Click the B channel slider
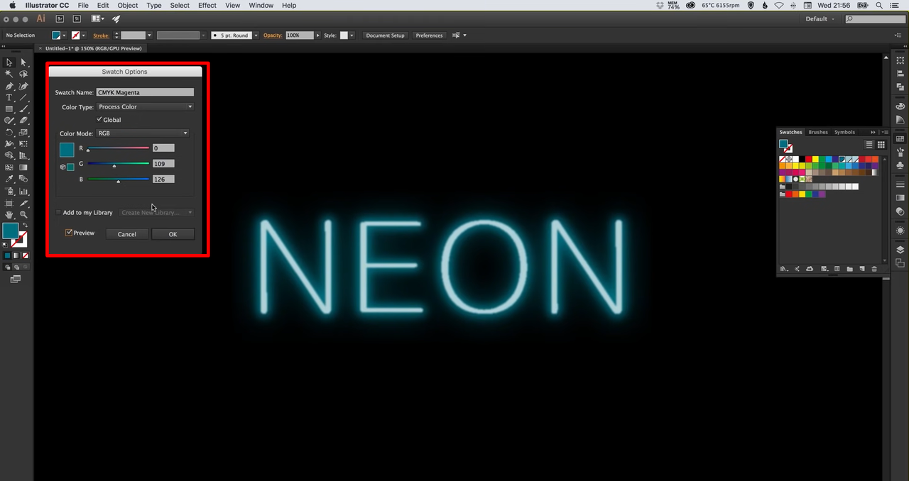Viewport: 909px width, 481px height. (118, 179)
